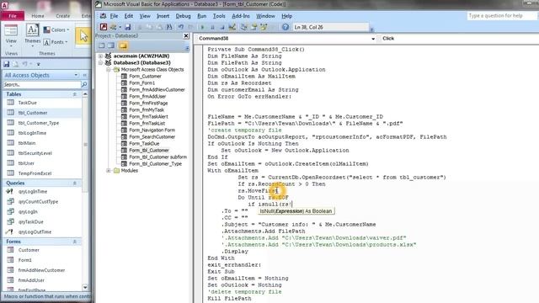Viewport: 539px width, 303px height.
Task: Collapse the Forms group
Action: [x=75, y=242]
